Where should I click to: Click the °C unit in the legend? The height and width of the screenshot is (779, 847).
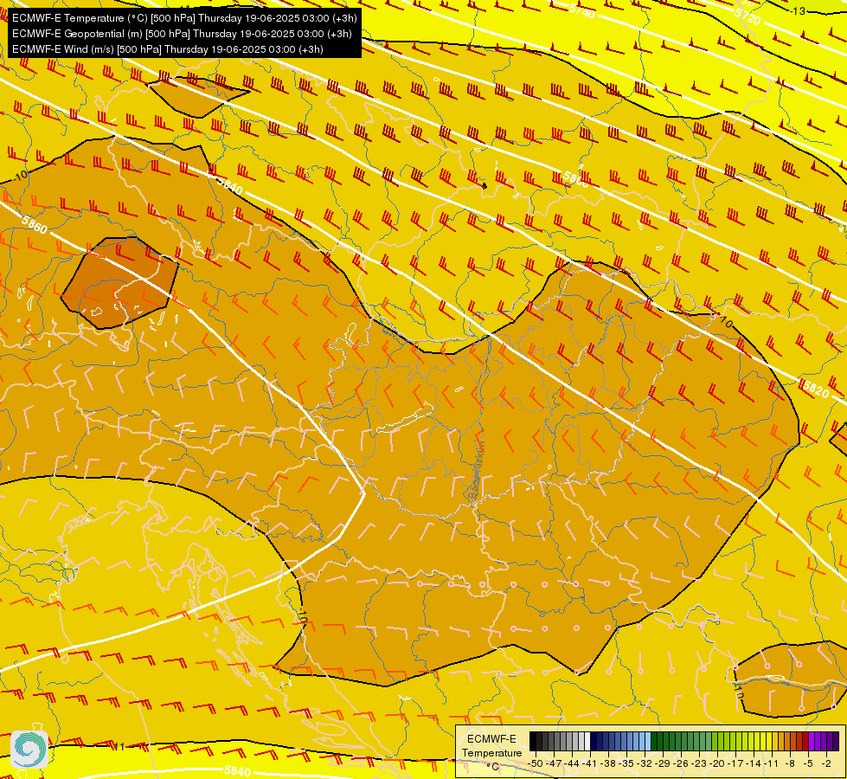pos(493,767)
